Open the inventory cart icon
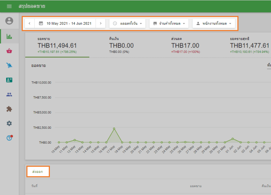Viewport: 271px width, 195px height. [9, 65]
